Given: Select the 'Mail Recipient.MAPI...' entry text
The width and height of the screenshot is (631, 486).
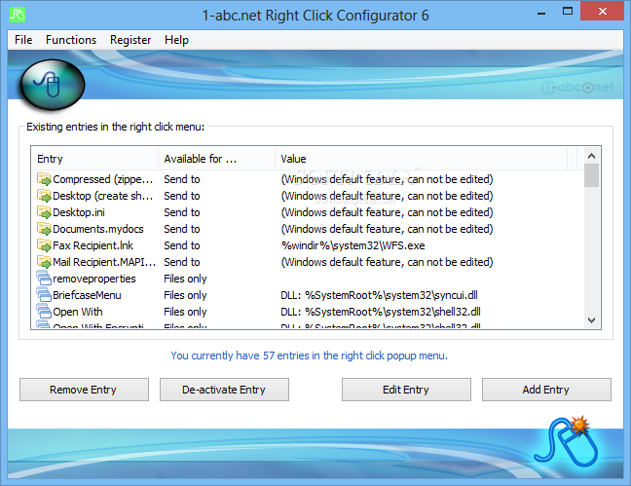Looking at the screenshot, I should [x=104, y=262].
